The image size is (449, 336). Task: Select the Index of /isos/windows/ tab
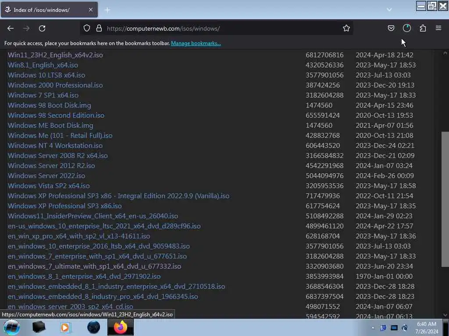(x=49, y=10)
